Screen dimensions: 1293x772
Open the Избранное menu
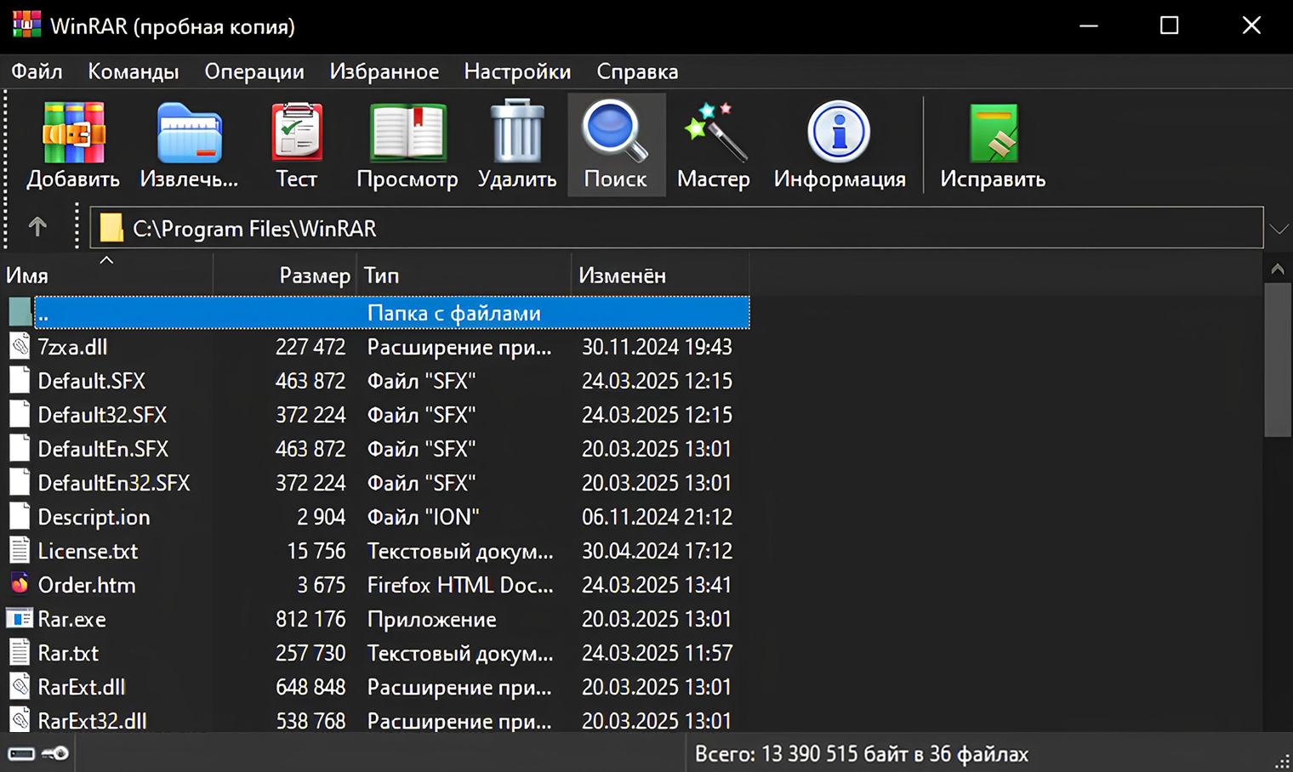coord(384,71)
